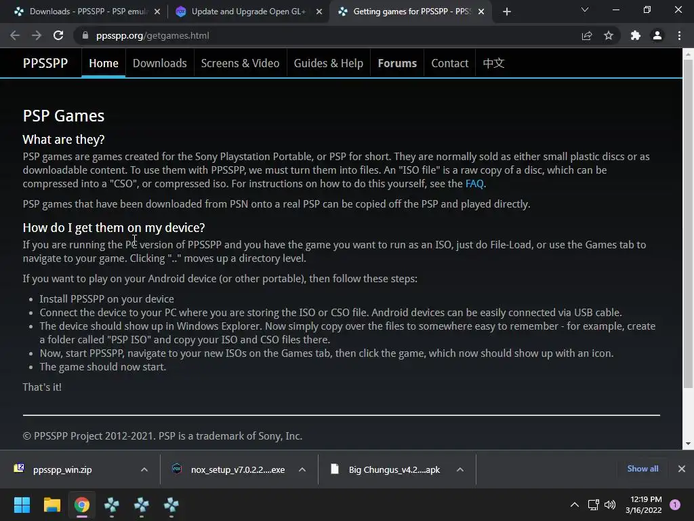
Task: Open the Downloads nav item
Action: coord(160,63)
